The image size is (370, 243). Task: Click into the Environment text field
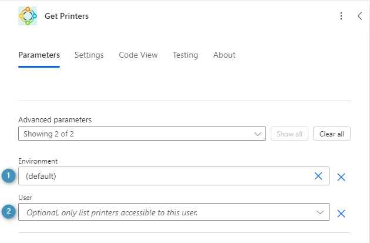coord(164,176)
